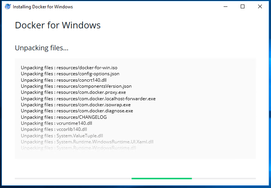Screen dimensions: 271x188
Task: Click the Docker whale icon in title bar
Action: (x=8, y=6)
